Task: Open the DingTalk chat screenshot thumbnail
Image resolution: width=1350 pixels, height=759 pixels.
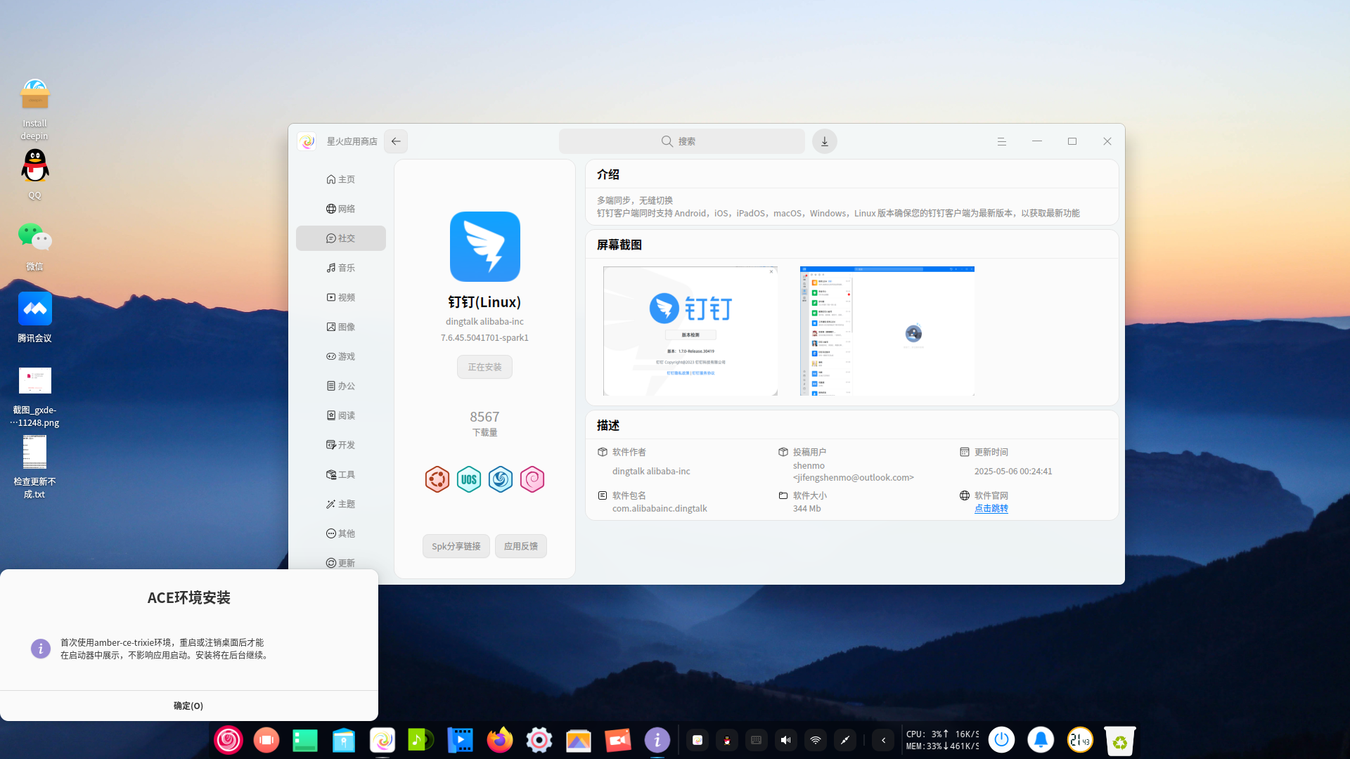Action: tap(887, 331)
